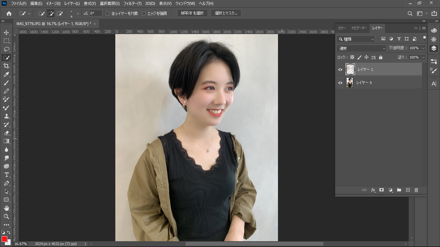Select the Move tool

click(x=6, y=32)
